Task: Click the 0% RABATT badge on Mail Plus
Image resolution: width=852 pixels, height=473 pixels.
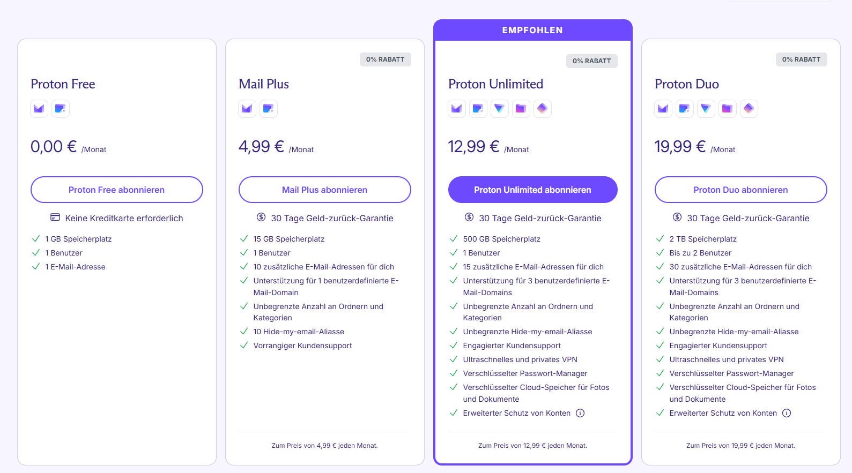Action: [x=386, y=59]
